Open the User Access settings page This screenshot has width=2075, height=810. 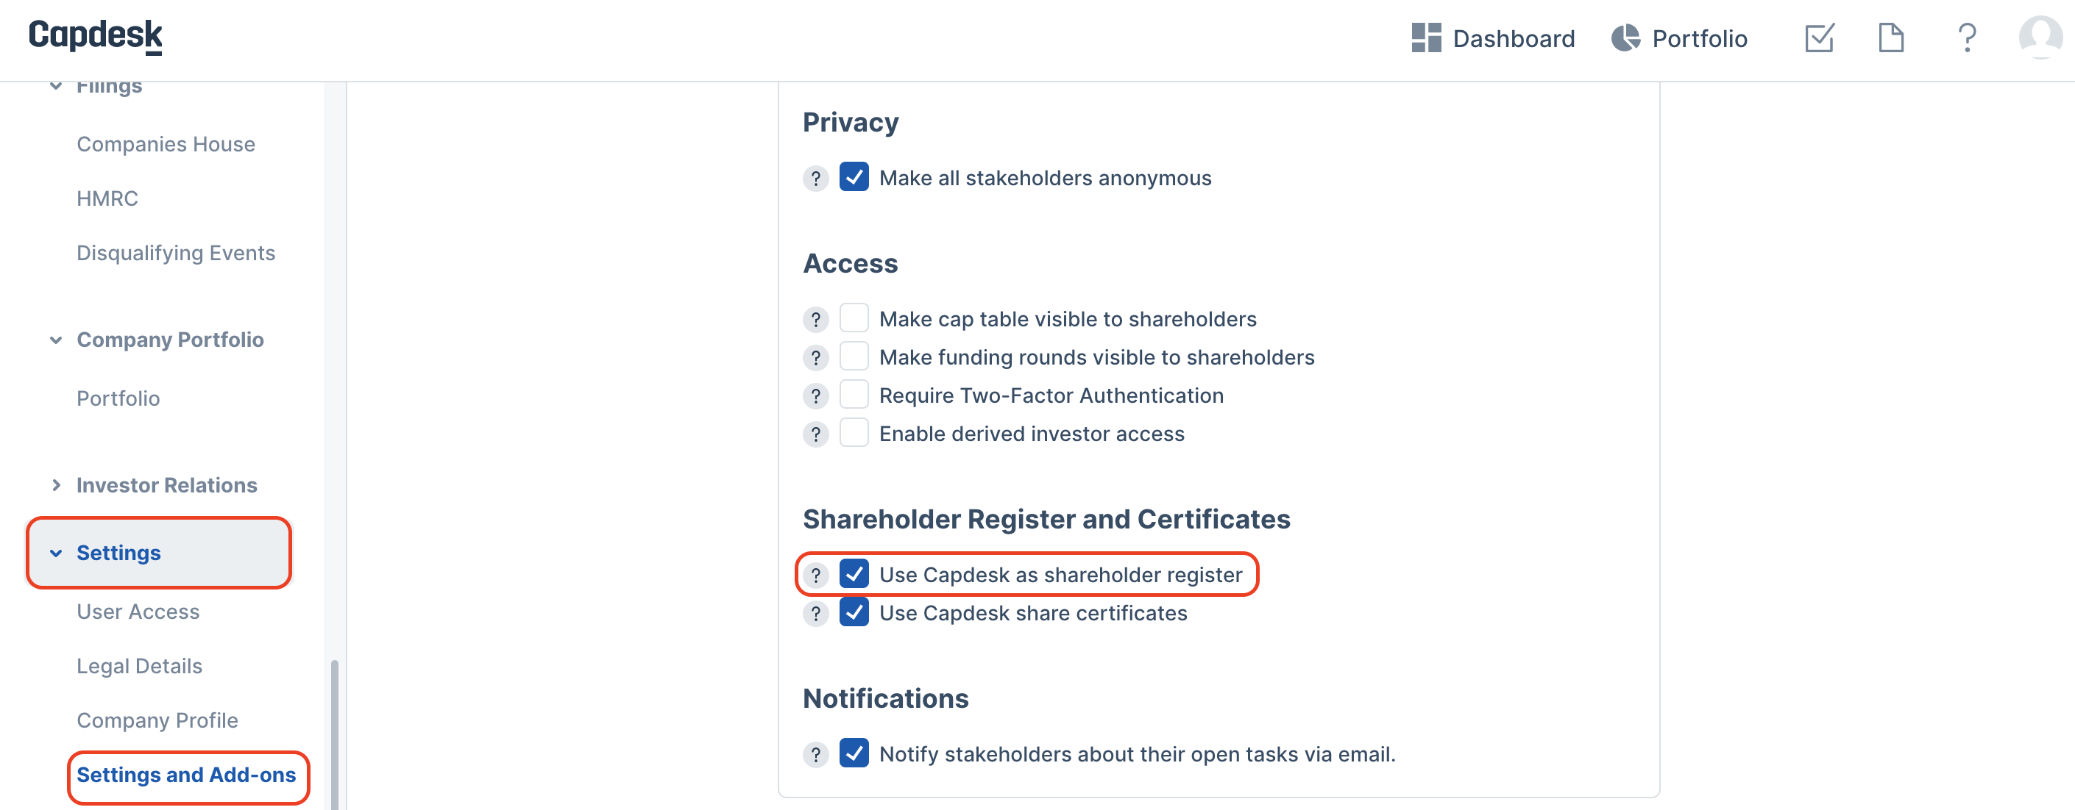pyautogui.click(x=138, y=612)
